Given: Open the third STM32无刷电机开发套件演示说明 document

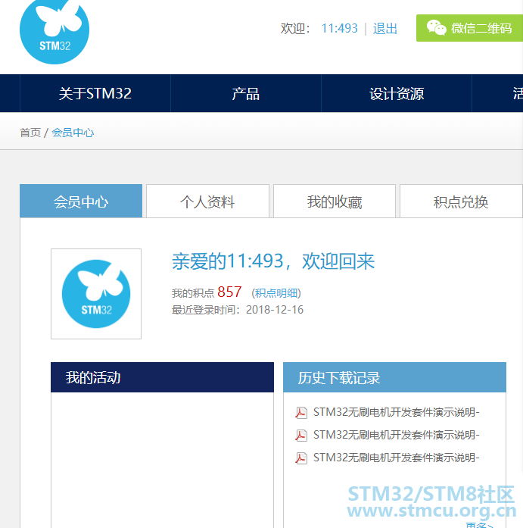Looking at the screenshot, I should tap(396, 458).
